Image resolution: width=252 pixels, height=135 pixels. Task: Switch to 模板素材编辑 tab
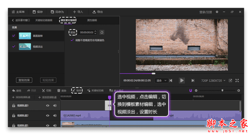[68, 20]
